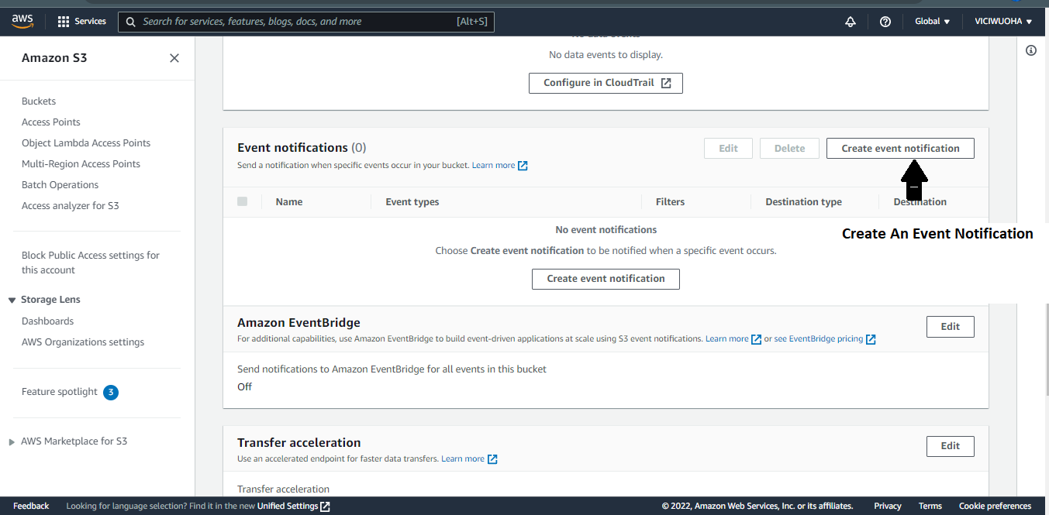Open Feedback in the footer
The image size is (1049, 515).
pos(31,506)
